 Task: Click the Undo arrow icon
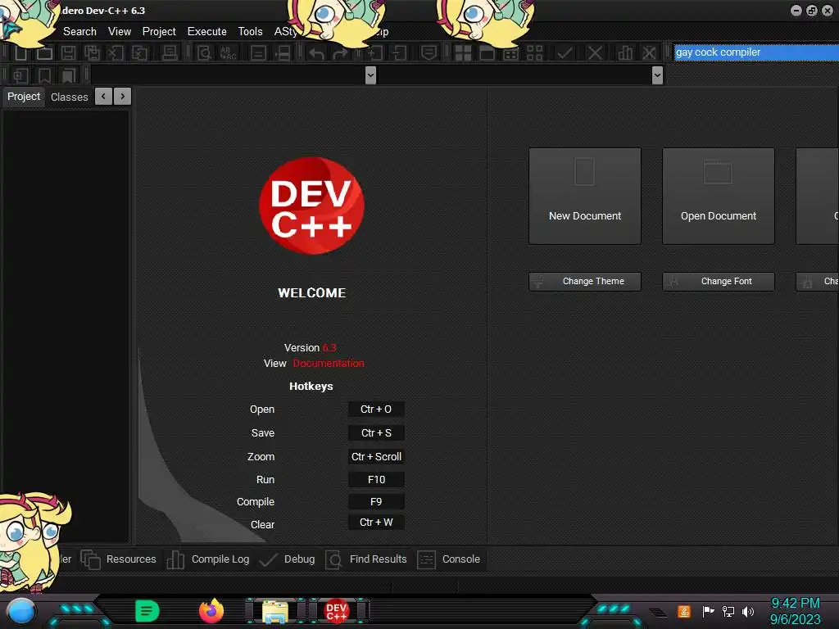tap(316, 52)
